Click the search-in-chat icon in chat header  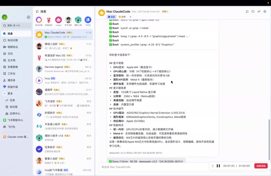247,12
